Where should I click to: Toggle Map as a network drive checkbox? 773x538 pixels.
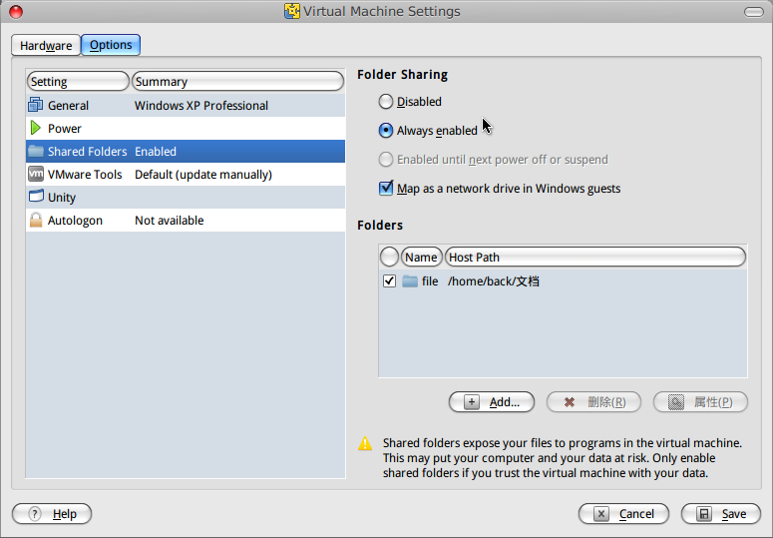(x=386, y=188)
